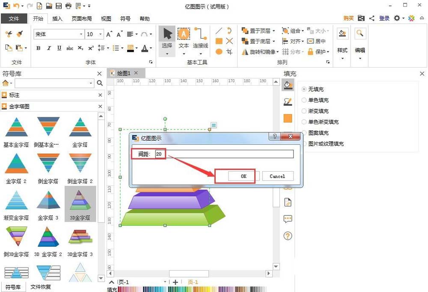
Task: Select the 绘图1 document tab
Action: coord(124,73)
